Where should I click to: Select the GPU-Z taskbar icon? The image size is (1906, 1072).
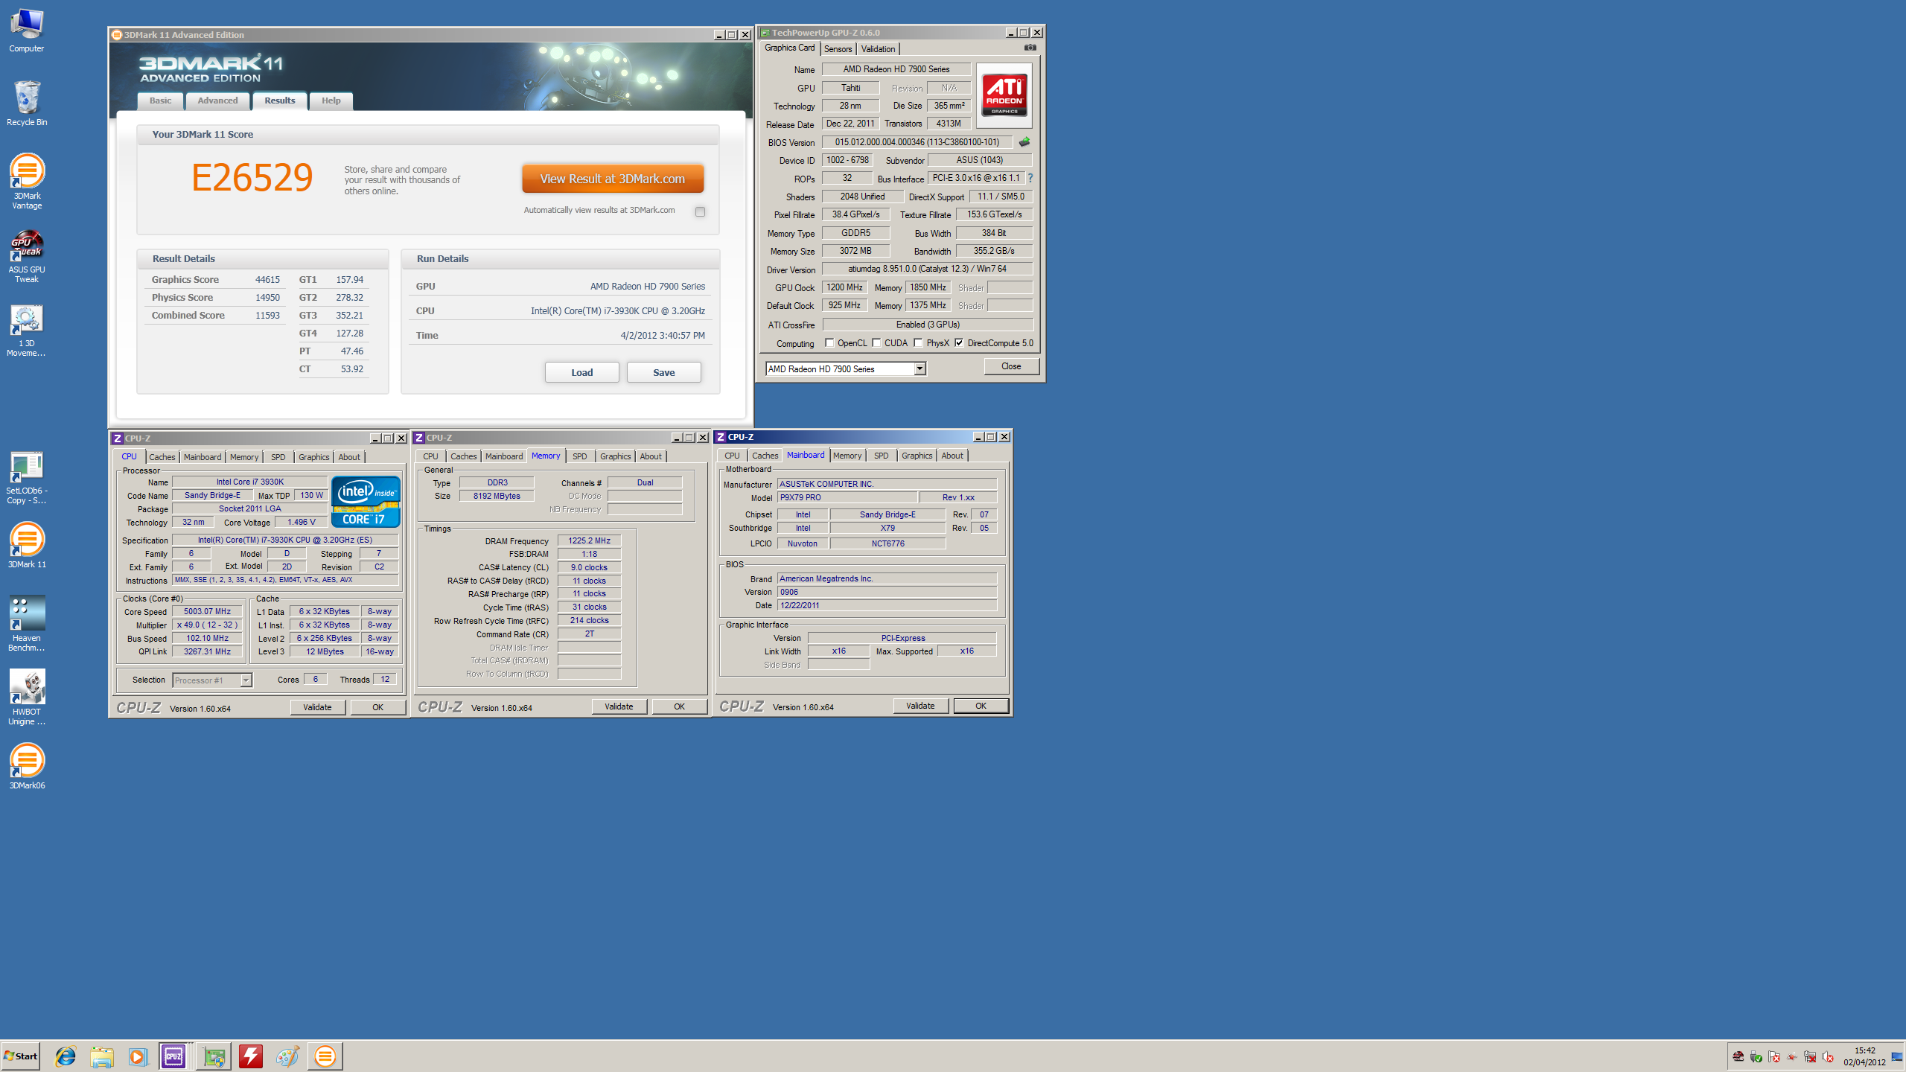214,1056
